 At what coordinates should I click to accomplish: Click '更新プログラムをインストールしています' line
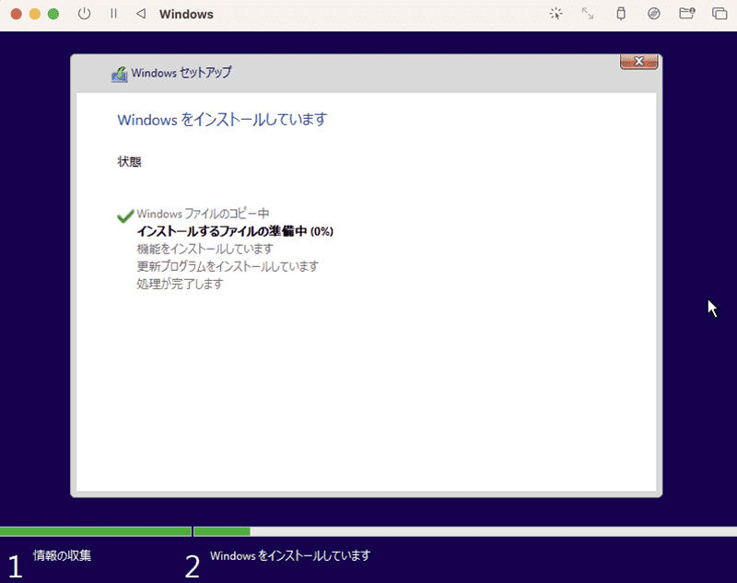pos(228,266)
